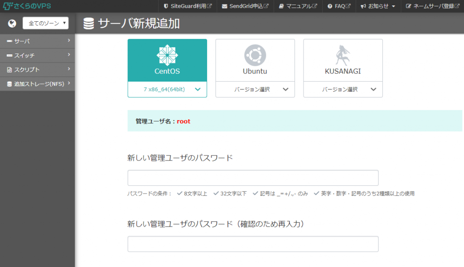The image size is (464, 267).
Task: Select the CentOS operating system icon
Action: point(167,57)
